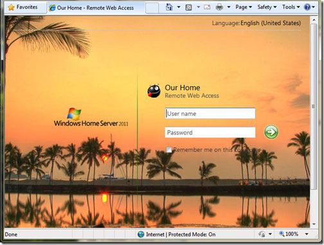Viewport: 324px width, 245px height.
Task: Click the Language: label text
Action: click(226, 23)
